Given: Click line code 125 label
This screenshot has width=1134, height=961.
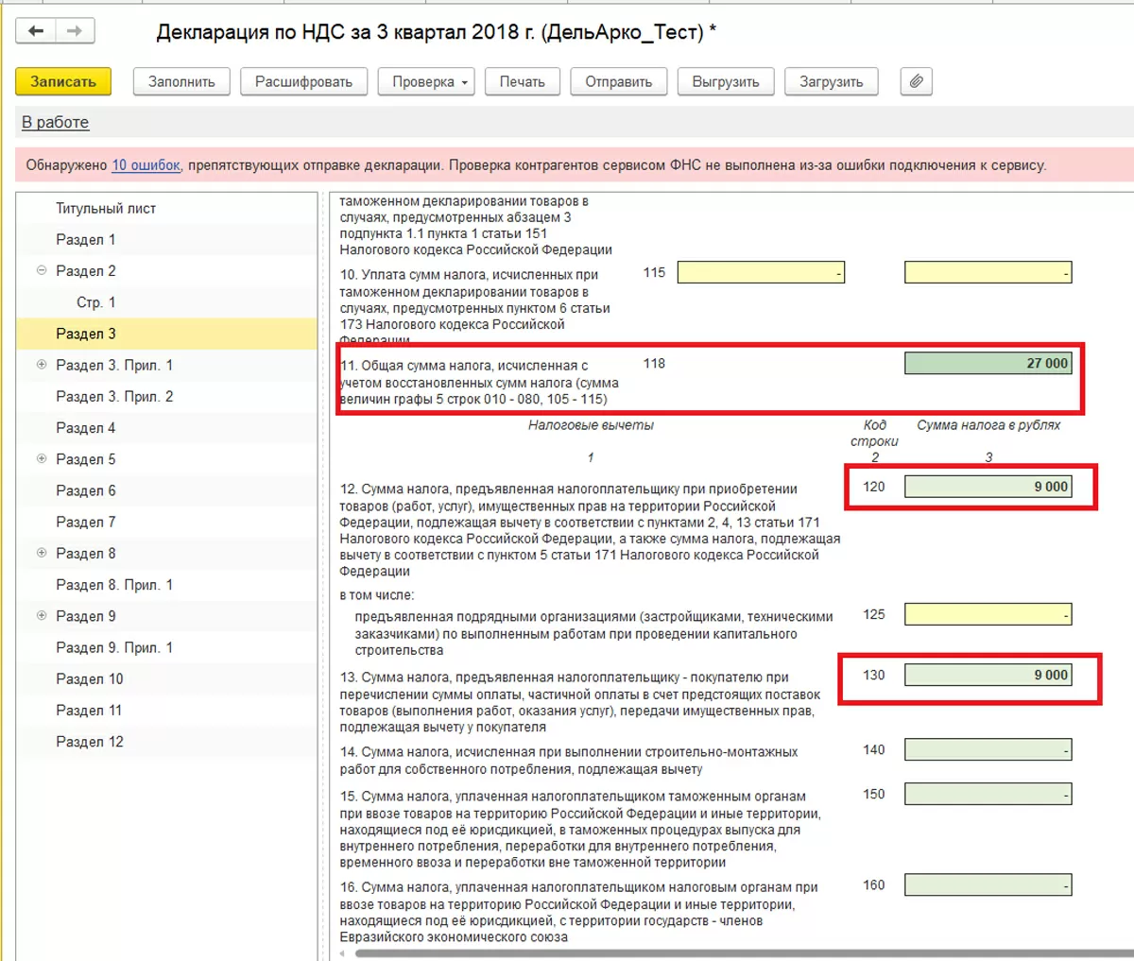Looking at the screenshot, I should [874, 614].
